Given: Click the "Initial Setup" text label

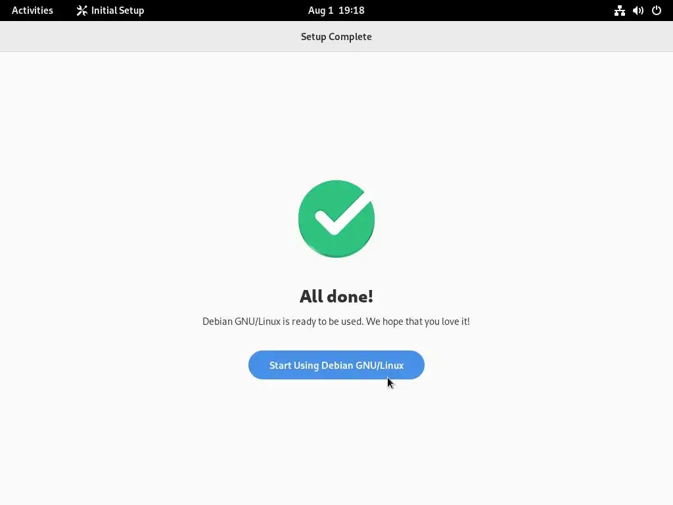Looking at the screenshot, I should coord(118,11).
